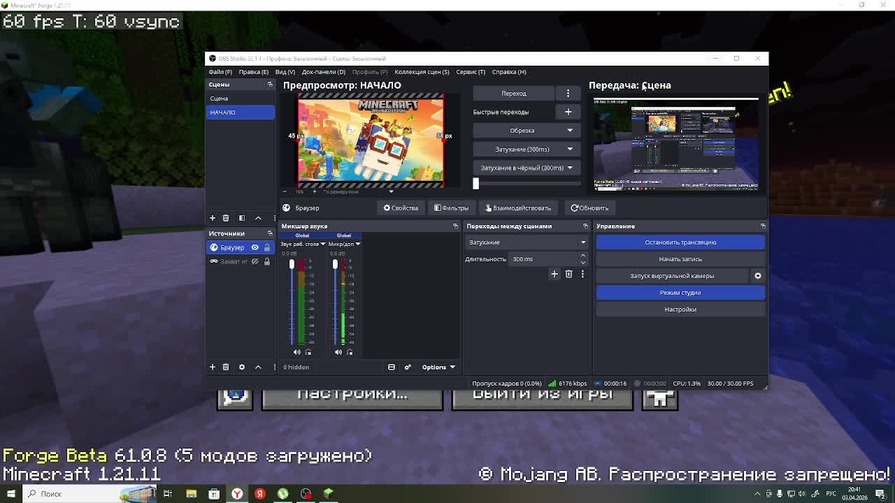Click Запуск виртуальной камеры button
The image size is (895, 503).
[672, 276]
